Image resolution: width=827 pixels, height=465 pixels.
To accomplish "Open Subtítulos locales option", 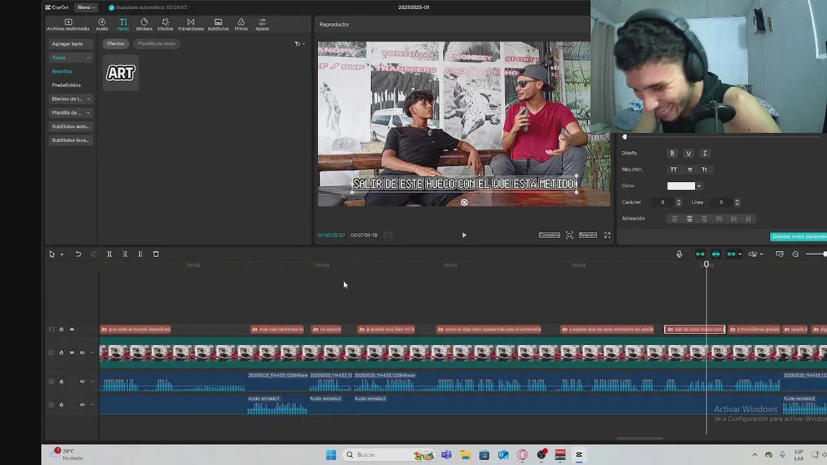I will click(x=70, y=140).
